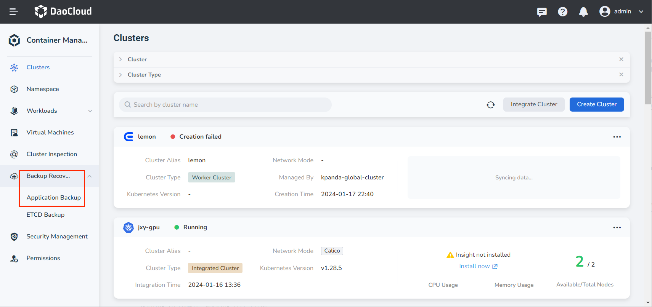Image resolution: width=652 pixels, height=307 pixels.
Task: Remove the Cluster Type filter row
Action: click(621, 75)
